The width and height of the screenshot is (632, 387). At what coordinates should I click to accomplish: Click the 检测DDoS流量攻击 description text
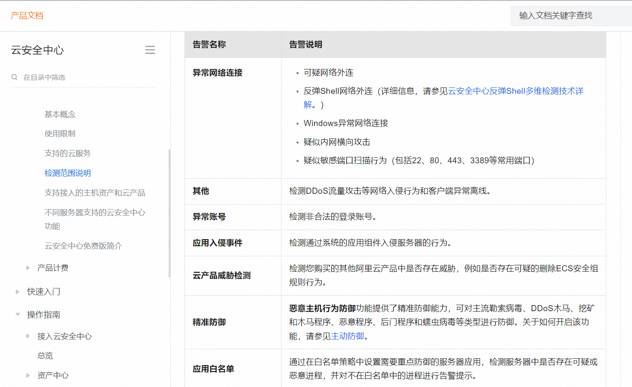tap(390, 191)
